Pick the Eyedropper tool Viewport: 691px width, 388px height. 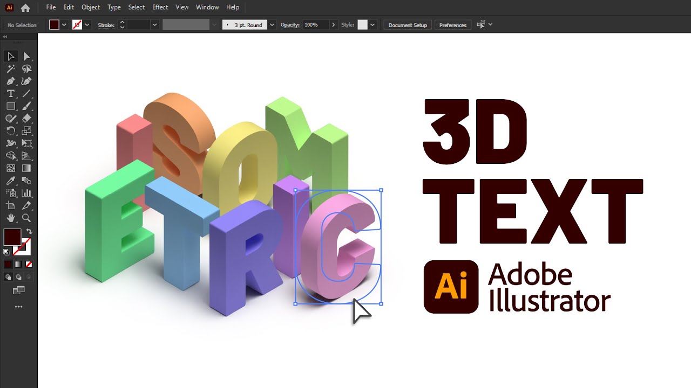[11, 181]
